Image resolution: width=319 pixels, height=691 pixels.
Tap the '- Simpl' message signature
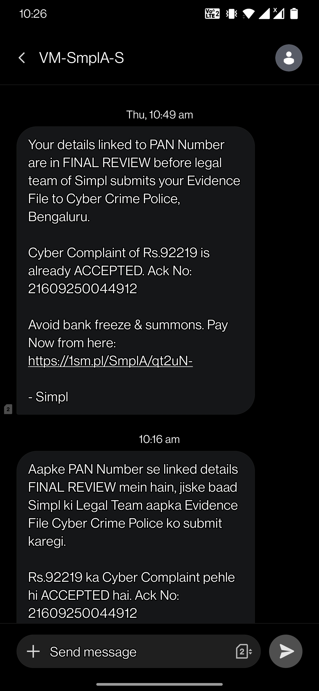(x=48, y=397)
